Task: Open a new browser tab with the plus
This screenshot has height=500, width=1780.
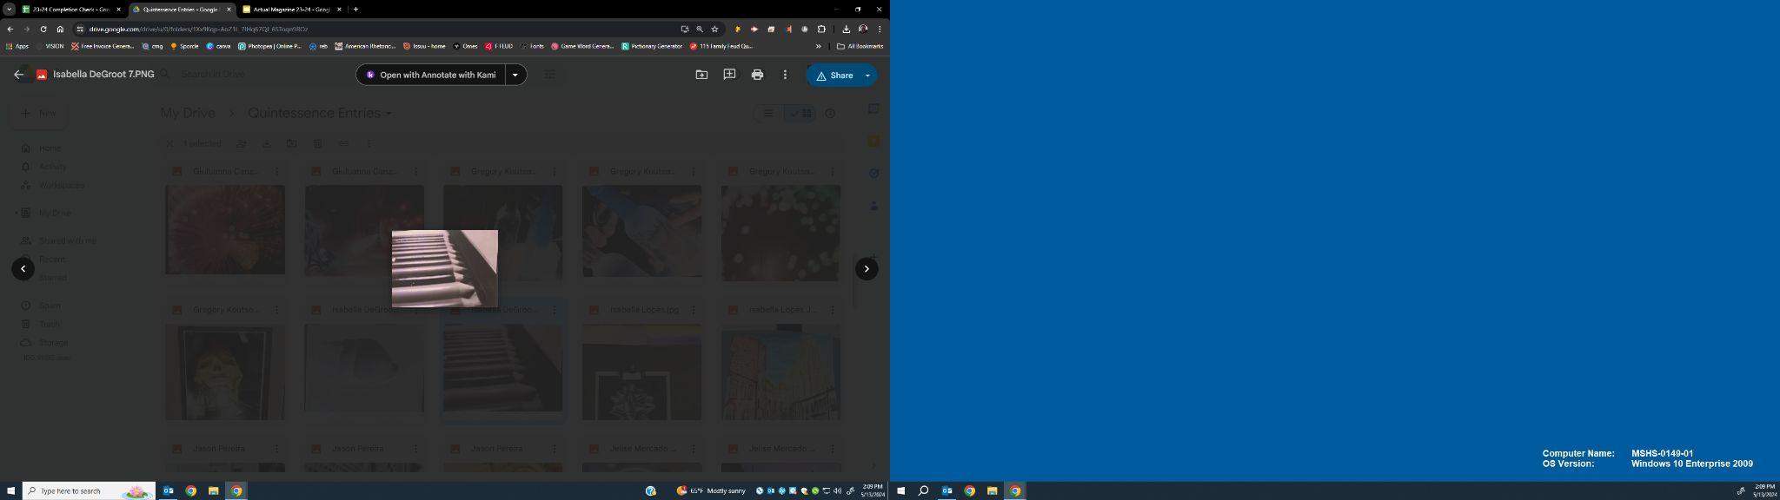Action: click(355, 10)
